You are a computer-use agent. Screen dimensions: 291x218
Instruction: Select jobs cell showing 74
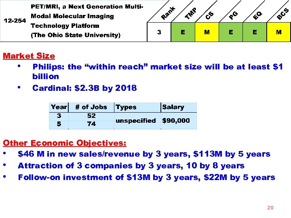(91, 124)
